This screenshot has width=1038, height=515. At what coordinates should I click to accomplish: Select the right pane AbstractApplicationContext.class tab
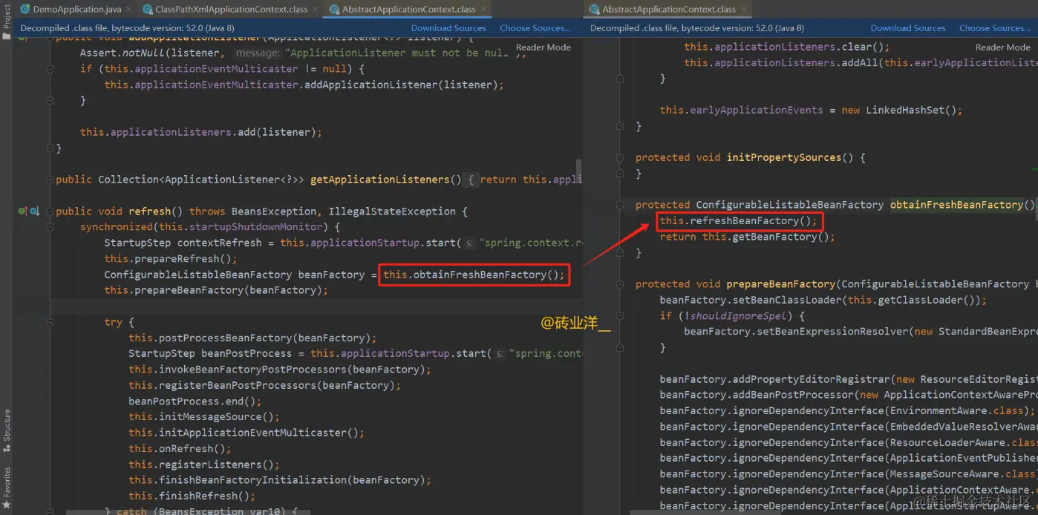tap(669, 10)
